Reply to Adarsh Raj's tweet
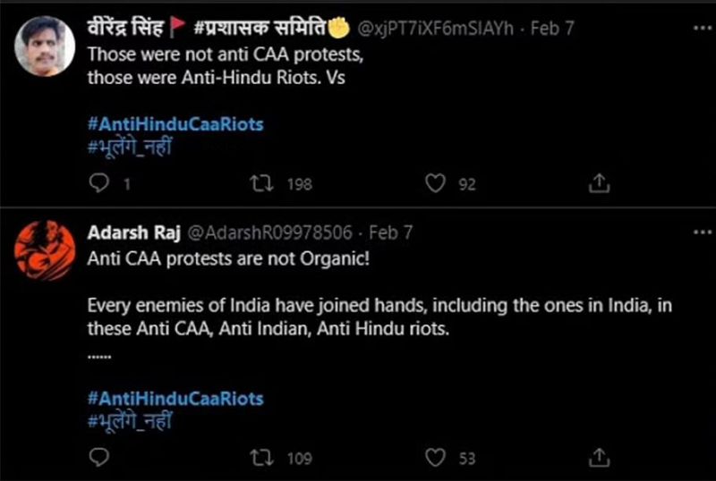The width and height of the screenshot is (716, 481). click(x=100, y=457)
